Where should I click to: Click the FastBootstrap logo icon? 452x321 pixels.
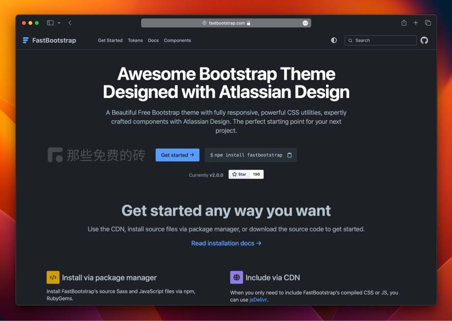point(25,40)
